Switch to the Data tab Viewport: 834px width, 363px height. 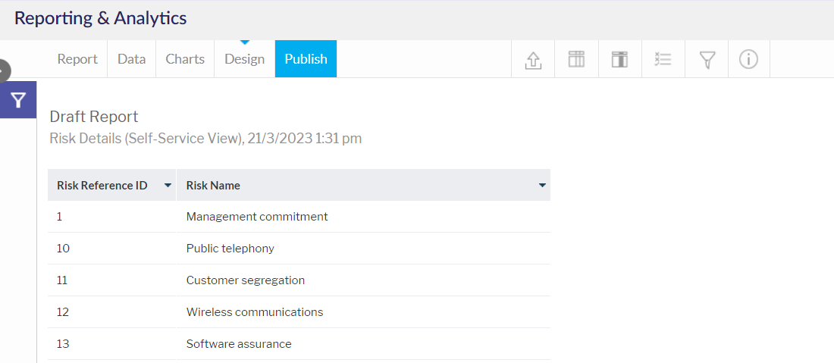[x=131, y=59]
